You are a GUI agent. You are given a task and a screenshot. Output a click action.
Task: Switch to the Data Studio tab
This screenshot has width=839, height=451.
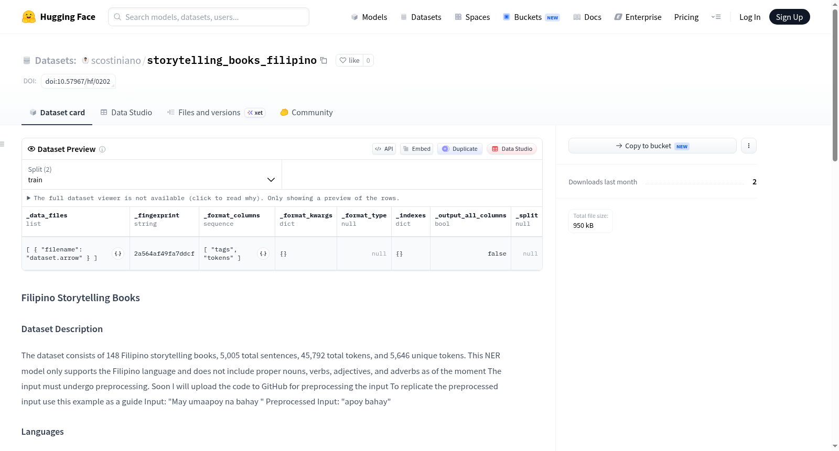(126, 112)
